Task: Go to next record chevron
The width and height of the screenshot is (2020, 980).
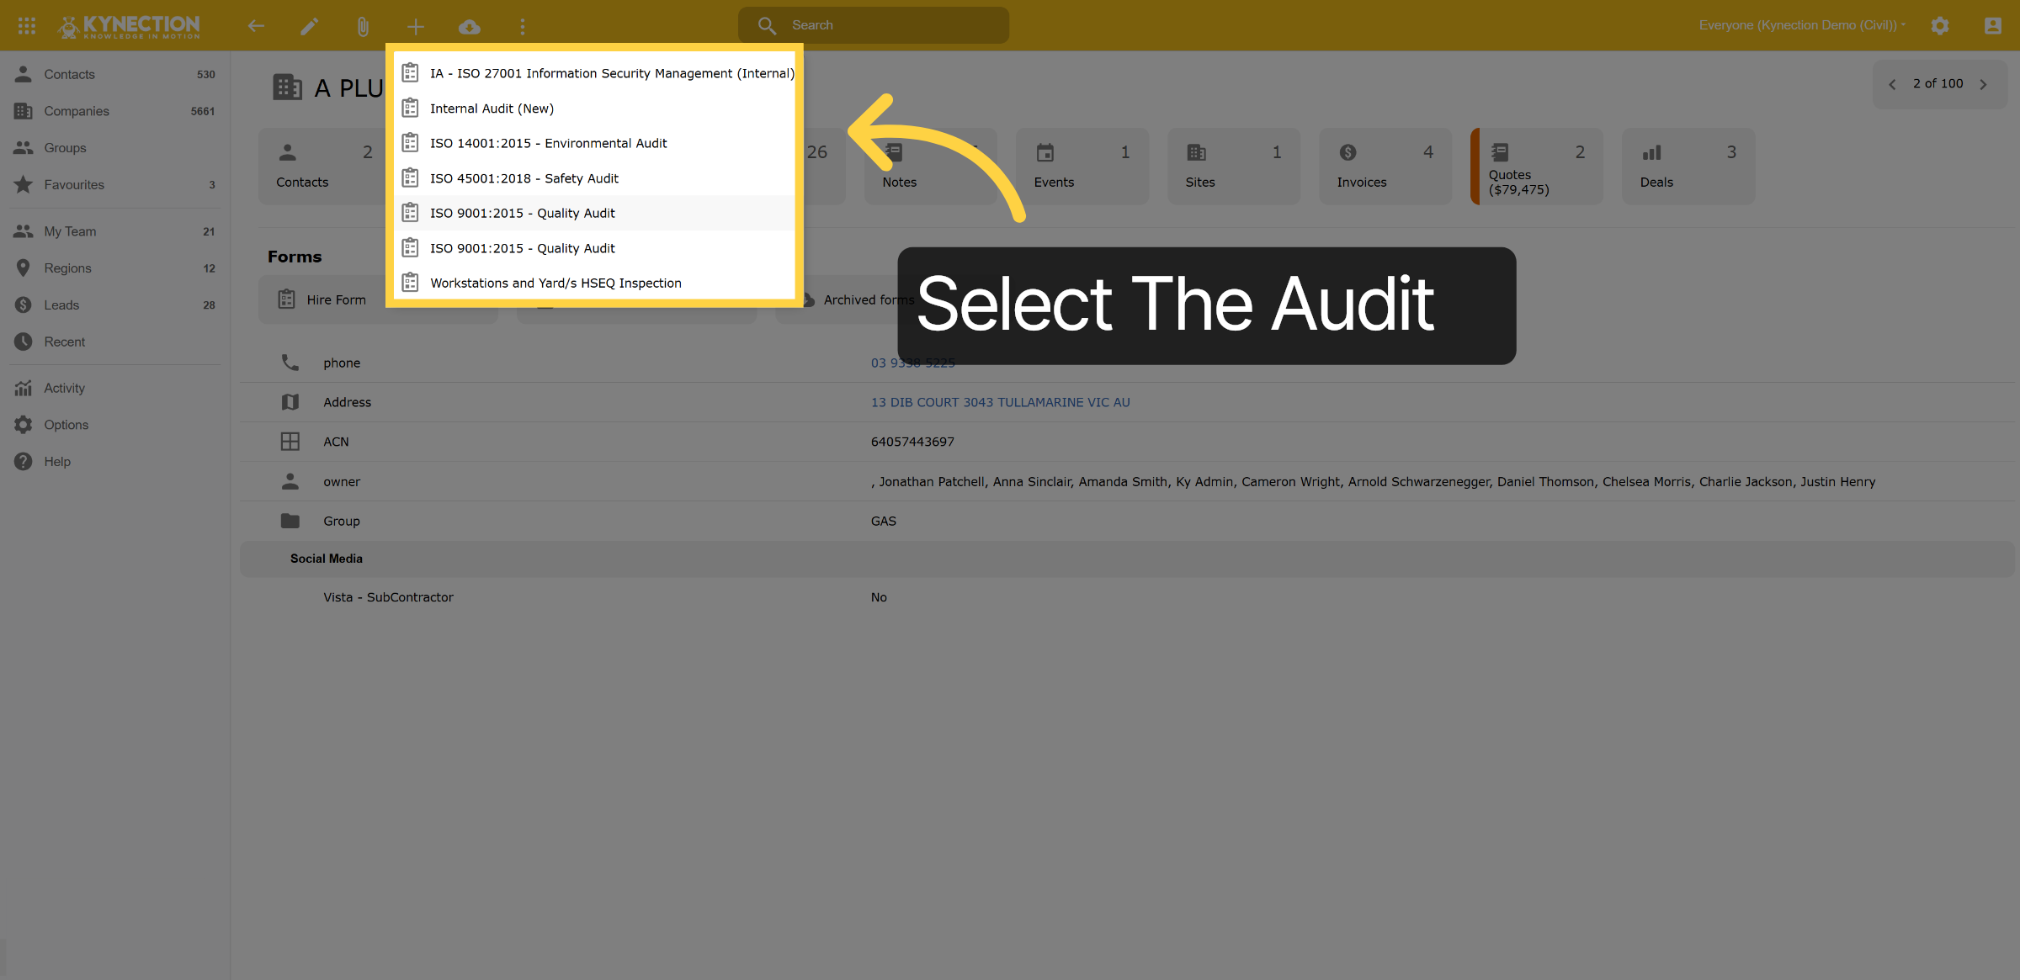Action: tap(1983, 84)
